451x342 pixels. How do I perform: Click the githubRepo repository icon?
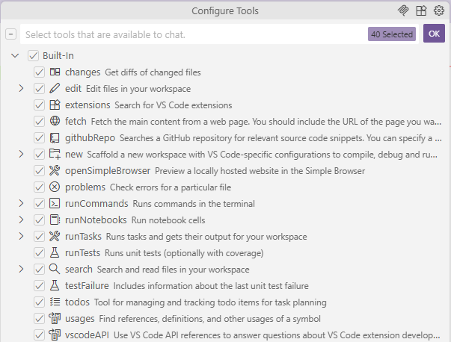click(55, 138)
